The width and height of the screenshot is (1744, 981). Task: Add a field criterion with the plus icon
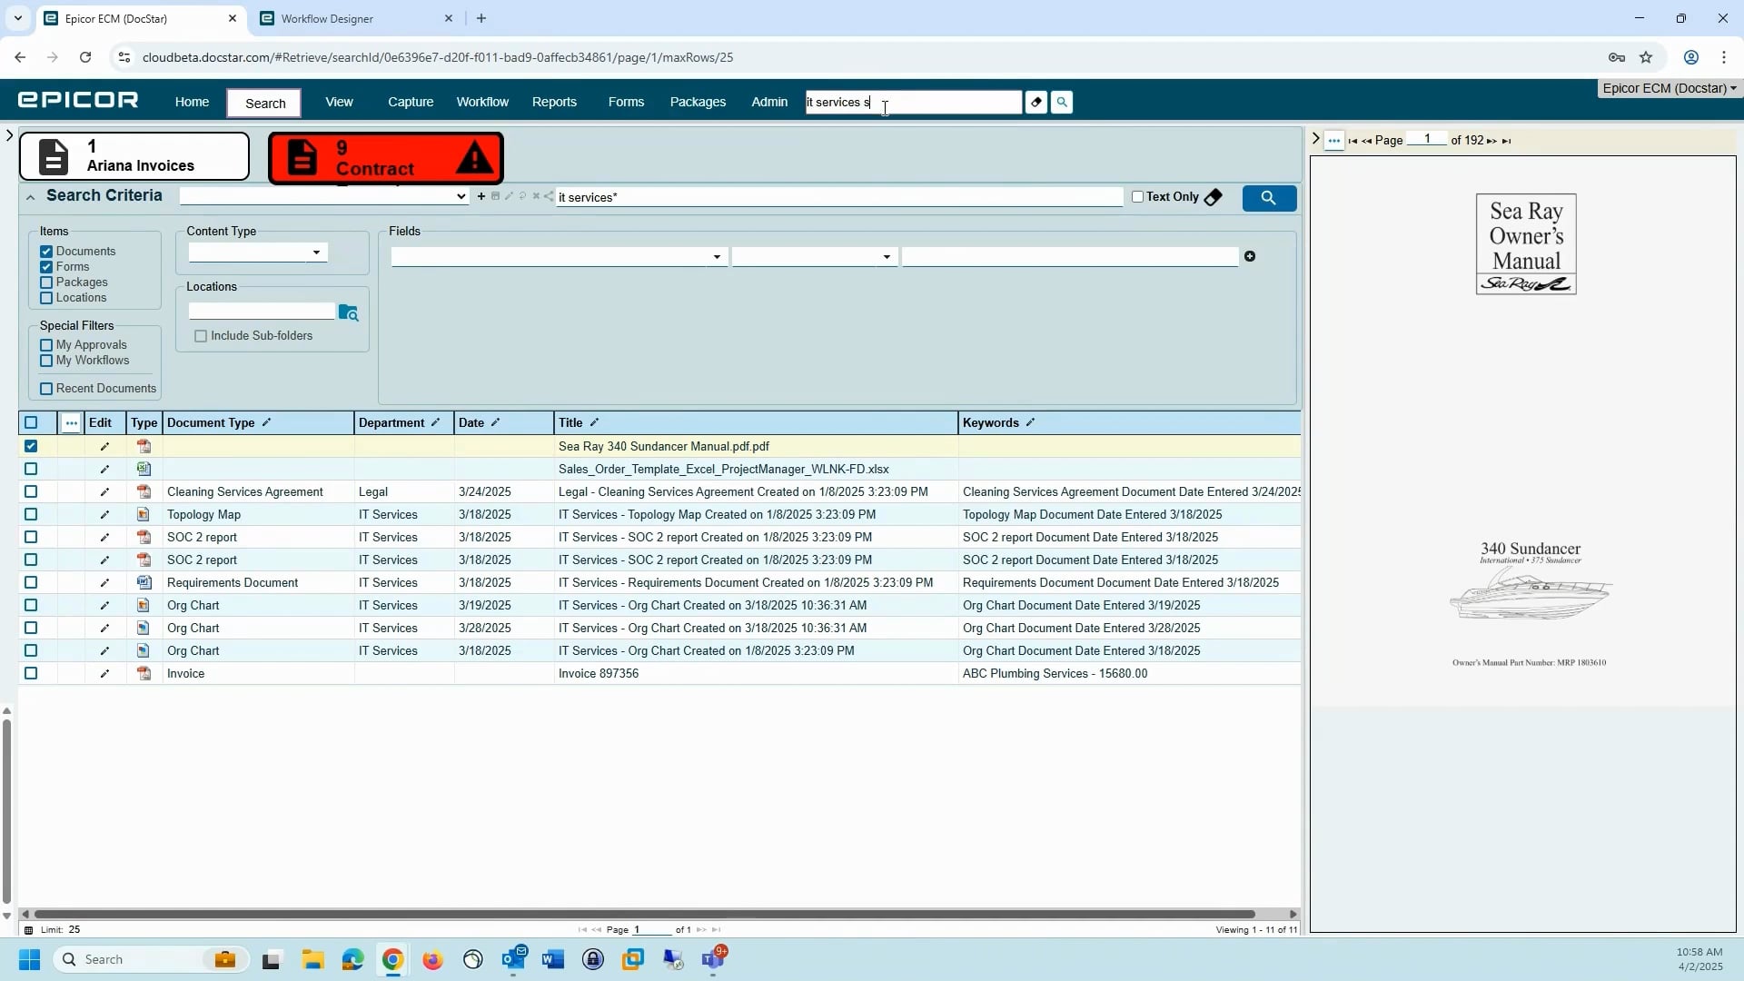coord(1250,257)
